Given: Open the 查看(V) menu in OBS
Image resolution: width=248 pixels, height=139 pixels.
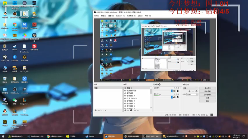Looking at the screenshot, I should pyautogui.click(x=111, y=16).
